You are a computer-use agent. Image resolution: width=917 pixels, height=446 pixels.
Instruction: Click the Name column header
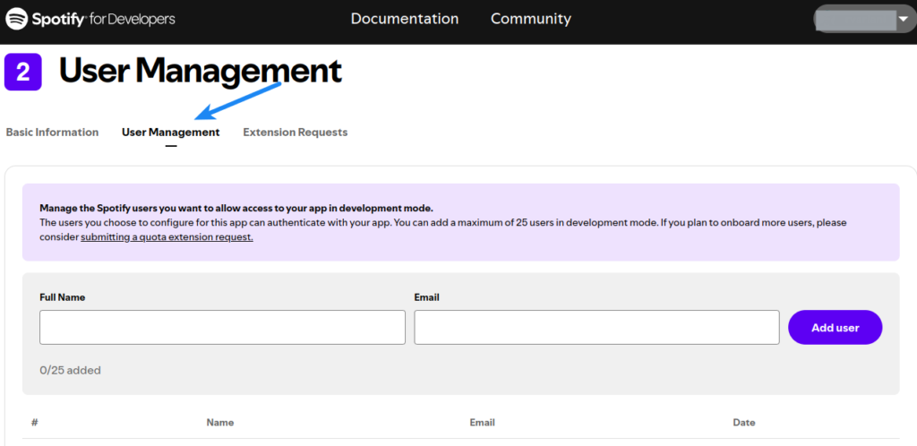(219, 423)
